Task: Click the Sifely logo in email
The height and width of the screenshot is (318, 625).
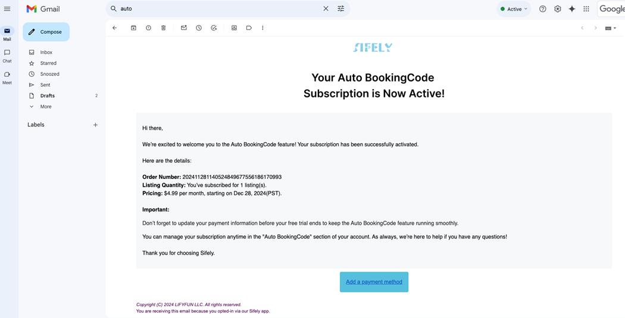Action: (x=372, y=48)
